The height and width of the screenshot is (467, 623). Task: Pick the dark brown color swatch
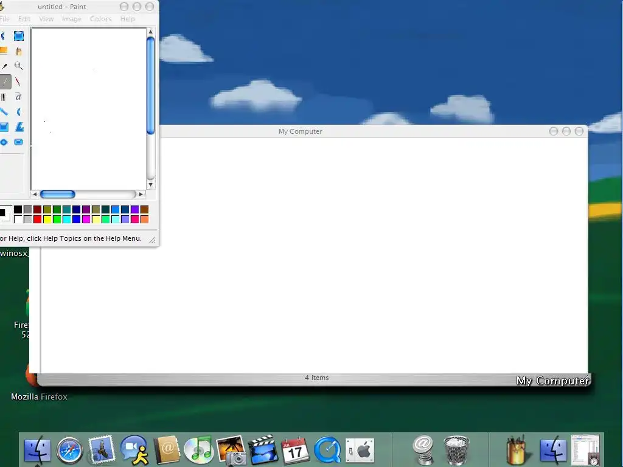point(145,209)
